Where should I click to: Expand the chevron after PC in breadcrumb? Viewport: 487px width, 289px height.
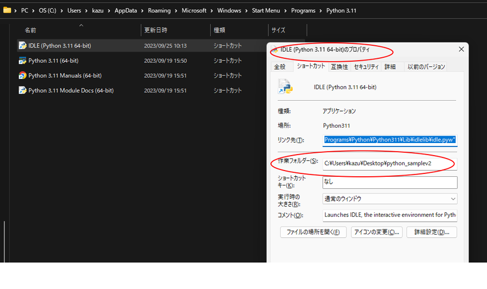point(33,11)
